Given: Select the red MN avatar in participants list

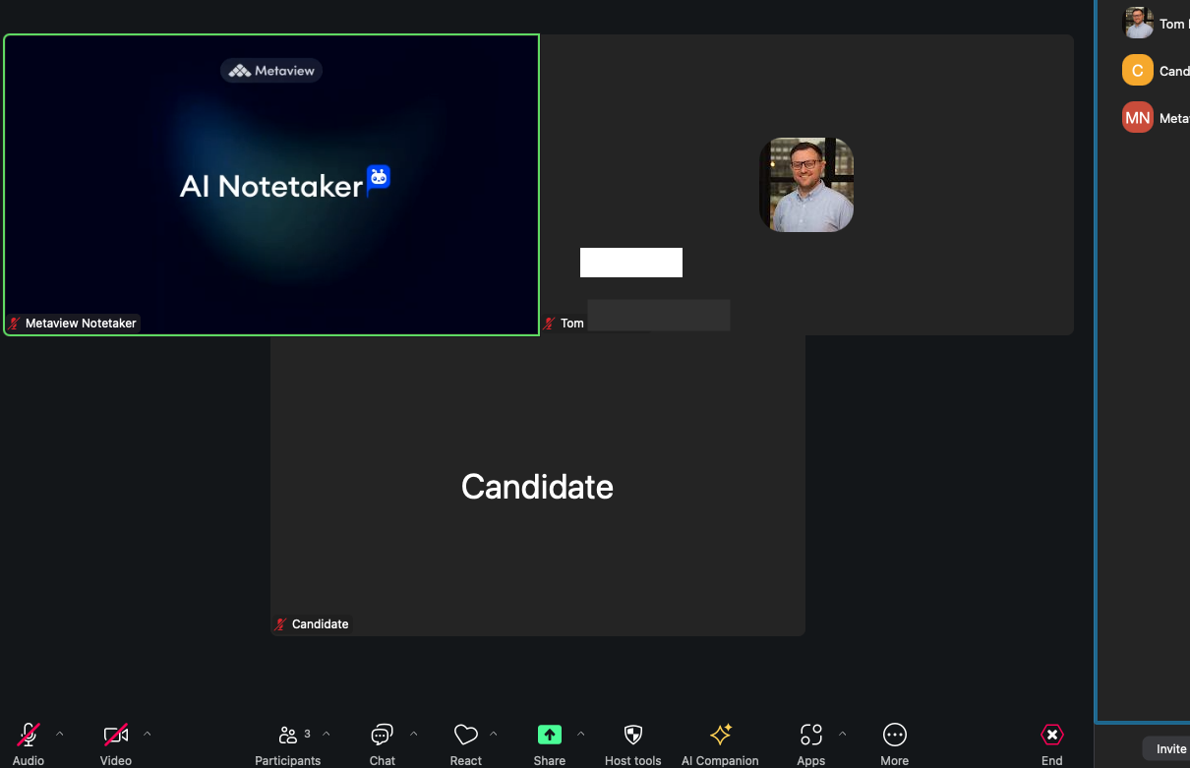Looking at the screenshot, I should [x=1138, y=118].
